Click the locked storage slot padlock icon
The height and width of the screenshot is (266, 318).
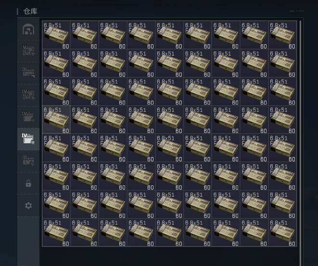(28, 183)
